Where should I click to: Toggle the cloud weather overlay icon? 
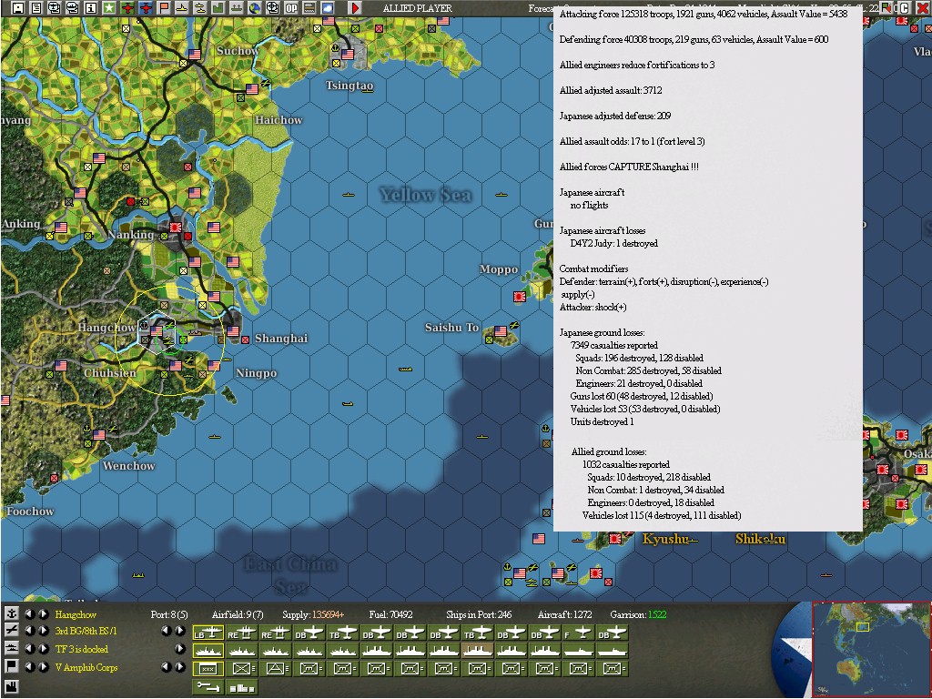coord(328,8)
